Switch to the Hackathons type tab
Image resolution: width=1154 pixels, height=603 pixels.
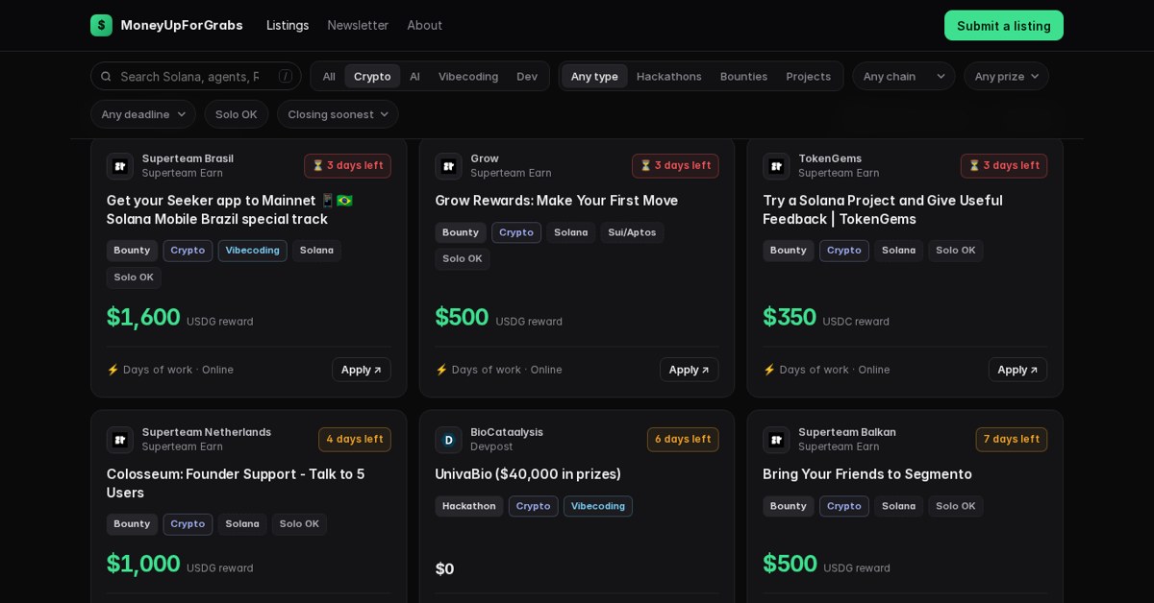pos(669,76)
